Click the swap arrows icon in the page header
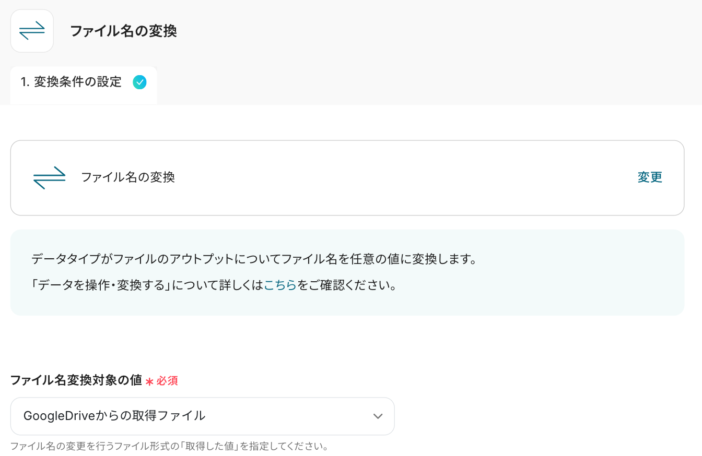The image size is (702, 456). [x=32, y=31]
